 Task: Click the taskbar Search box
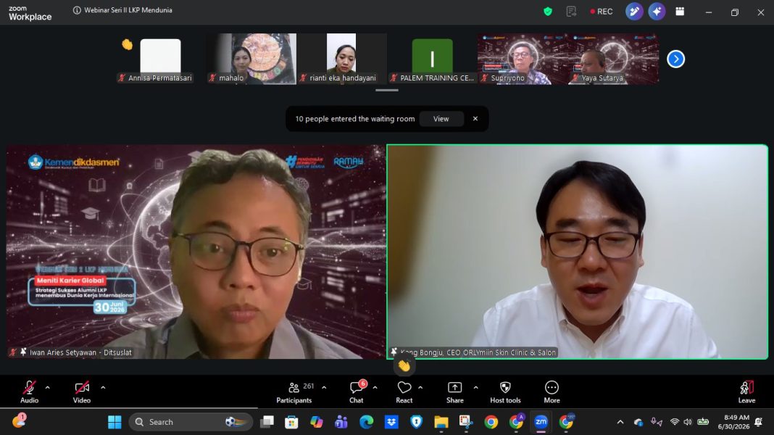click(x=191, y=422)
